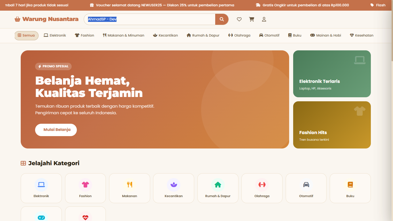Click the Warung Nusantara basket logo
The image size is (393, 221).
click(x=17, y=19)
